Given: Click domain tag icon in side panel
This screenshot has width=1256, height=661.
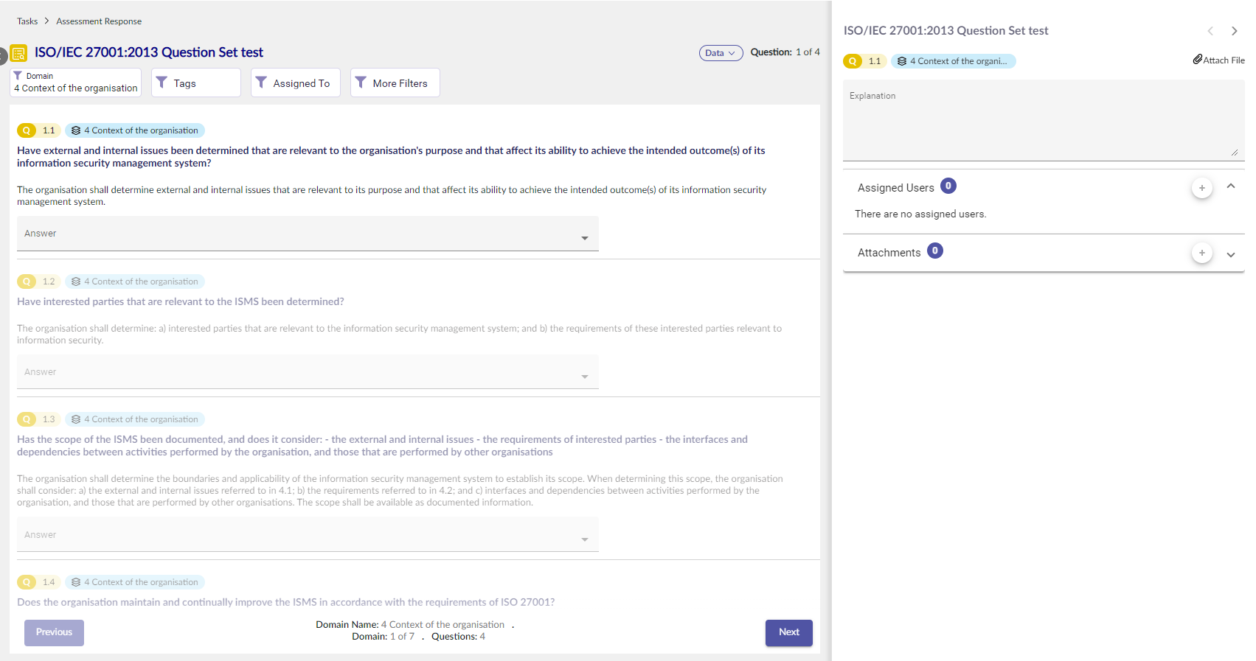Looking at the screenshot, I should pyautogui.click(x=902, y=61).
